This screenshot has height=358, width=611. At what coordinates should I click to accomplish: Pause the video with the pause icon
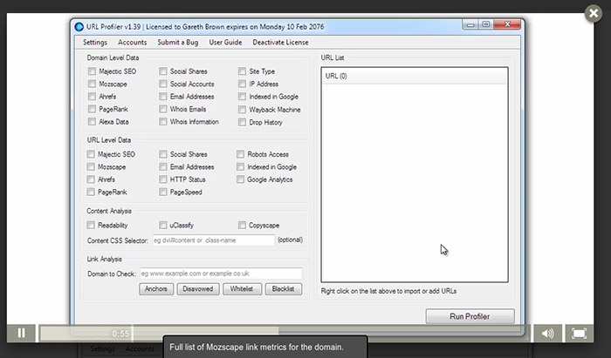tap(22, 333)
